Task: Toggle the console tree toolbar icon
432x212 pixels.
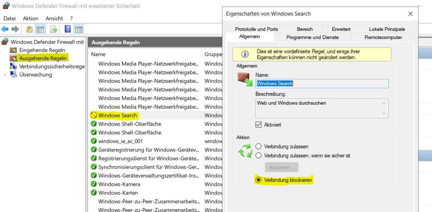Action: (x=40, y=29)
